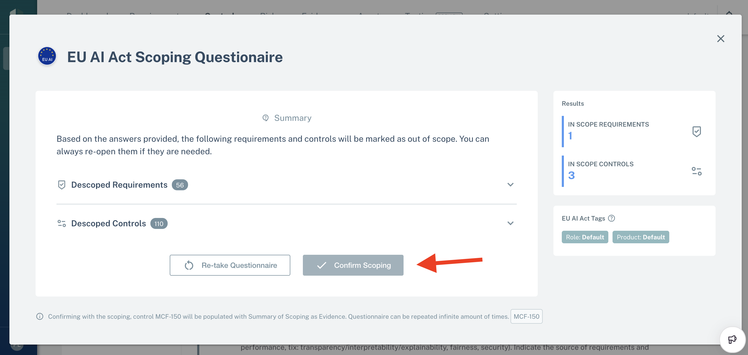Expand the Descoped Controls section
The height and width of the screenshot is (355, 748).
pyautogui.click(x=510, y=223)
